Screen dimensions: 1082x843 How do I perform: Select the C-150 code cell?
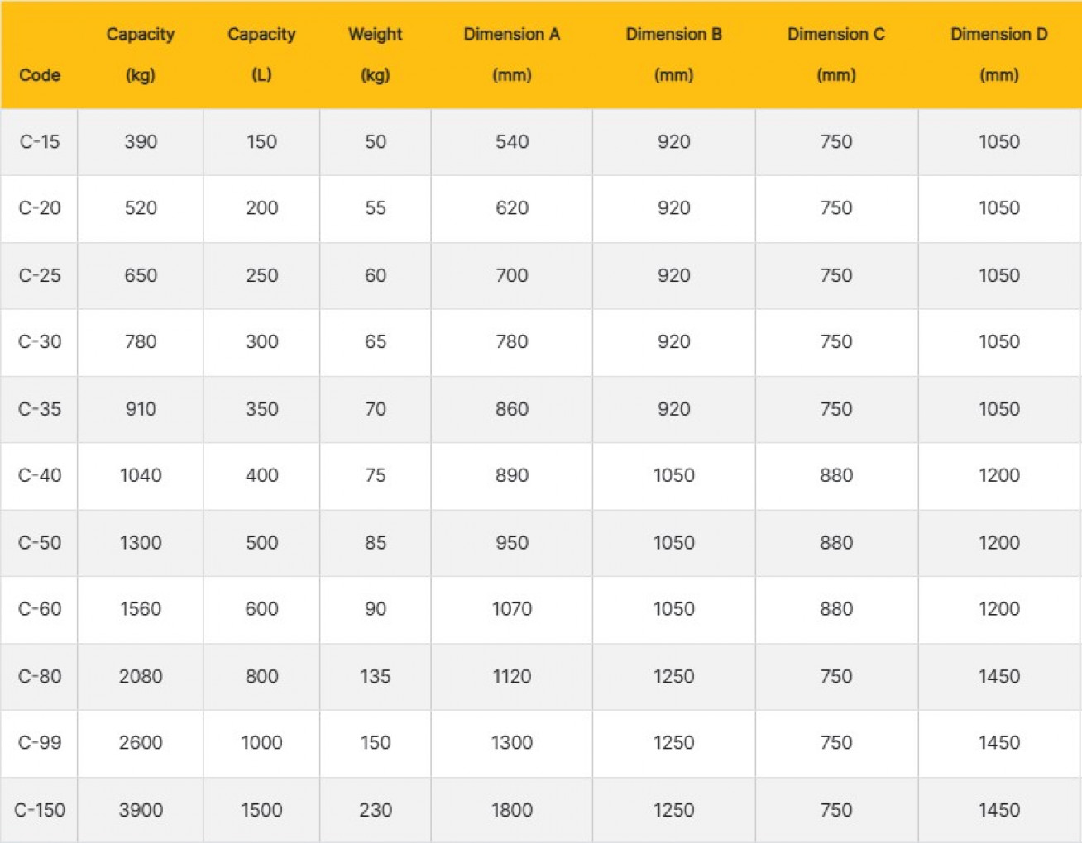(x=40, y=810)
